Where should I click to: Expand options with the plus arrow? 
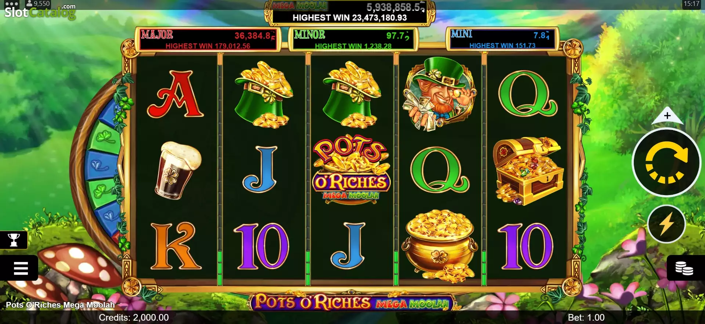(667, 116)
